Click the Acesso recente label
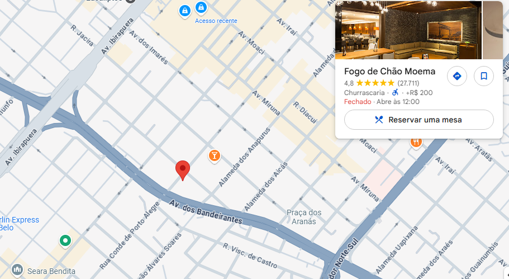Viewport: 509px width, 279px height. (216, 21)
